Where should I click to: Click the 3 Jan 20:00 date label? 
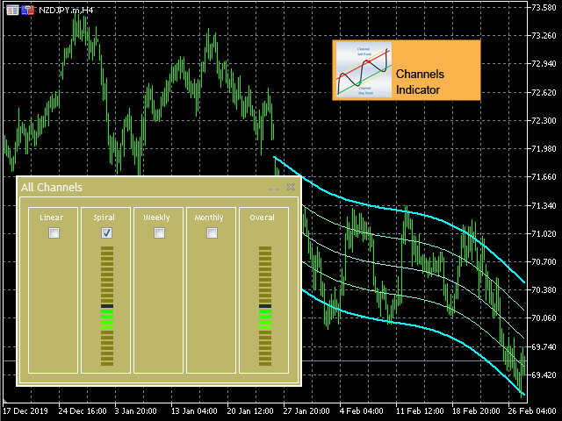(135, 410)
